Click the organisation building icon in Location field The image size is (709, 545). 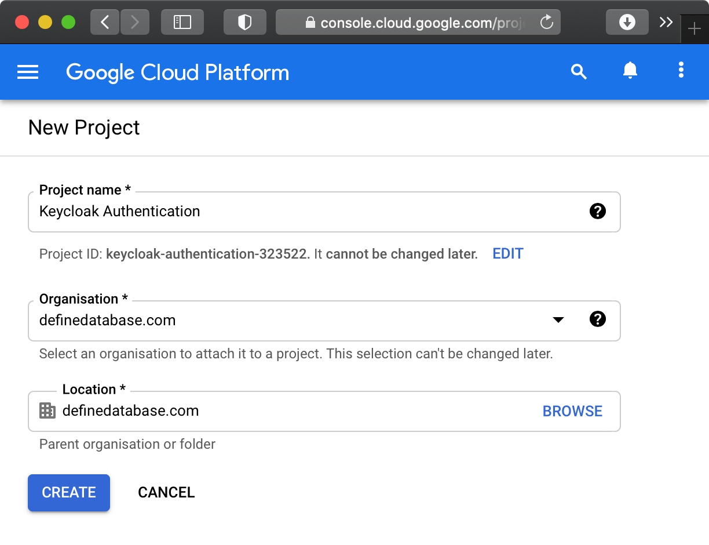tap(47, 410)
